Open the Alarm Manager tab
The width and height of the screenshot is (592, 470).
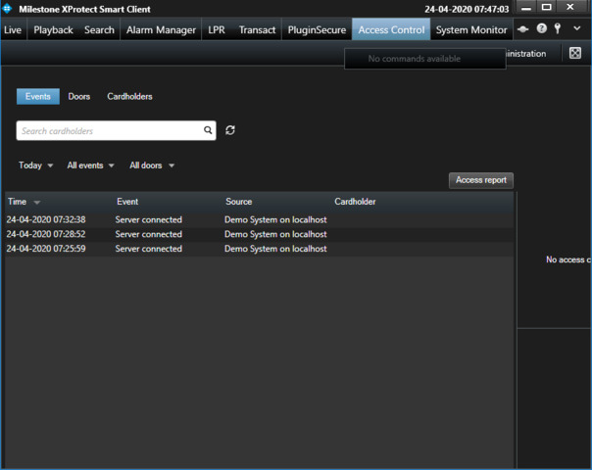click(x=161, y=30)
